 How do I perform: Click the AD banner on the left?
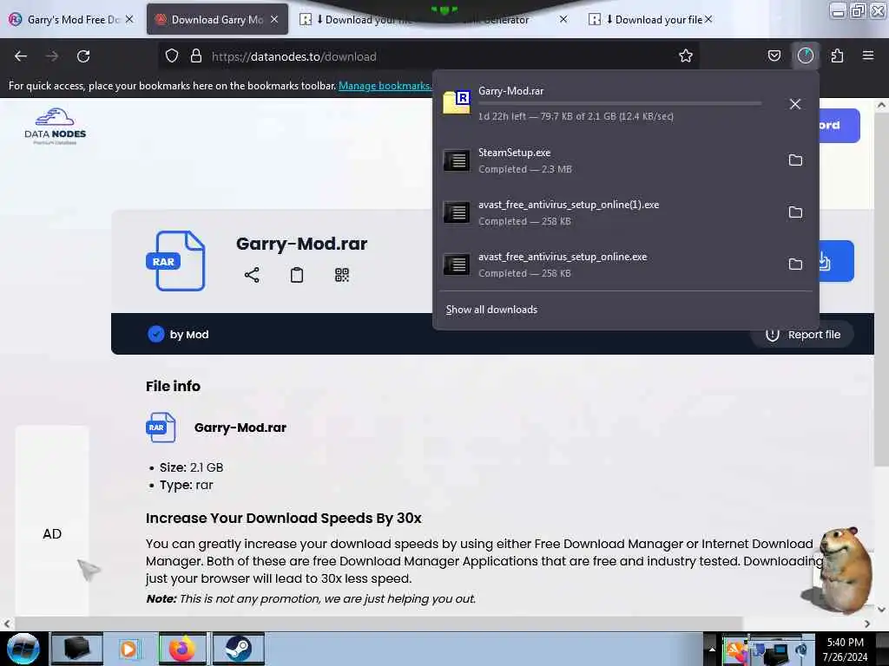(52, 521)
